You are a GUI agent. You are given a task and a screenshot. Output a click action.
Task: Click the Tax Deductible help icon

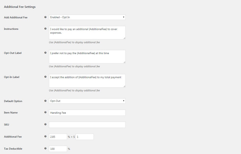pos(45,148)
